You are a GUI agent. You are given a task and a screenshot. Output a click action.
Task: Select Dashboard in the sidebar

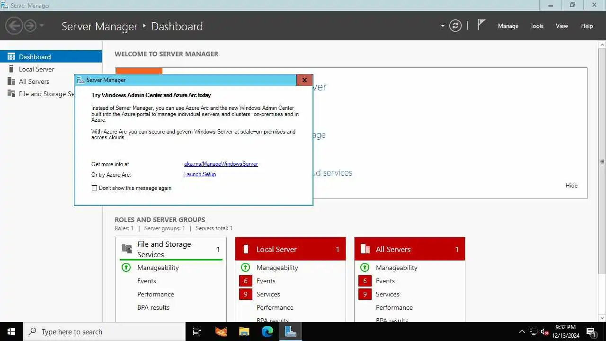coord(51,56)
